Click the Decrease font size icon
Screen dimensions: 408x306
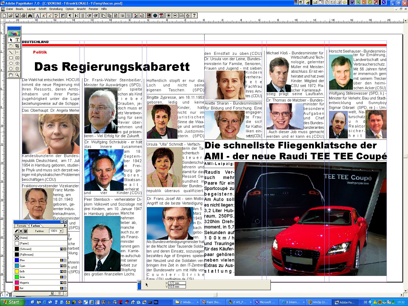(50, 16)
